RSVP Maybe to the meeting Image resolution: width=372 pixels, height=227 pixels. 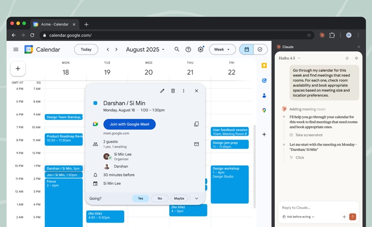[x=179, y=199]
